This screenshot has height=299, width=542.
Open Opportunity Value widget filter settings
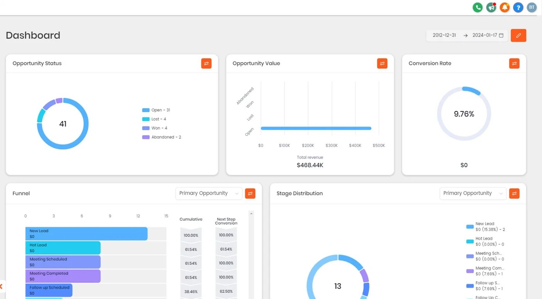click(382, 63)
